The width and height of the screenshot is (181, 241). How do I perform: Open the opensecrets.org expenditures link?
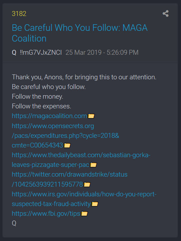pyautogui.click(x=65, y=136)
